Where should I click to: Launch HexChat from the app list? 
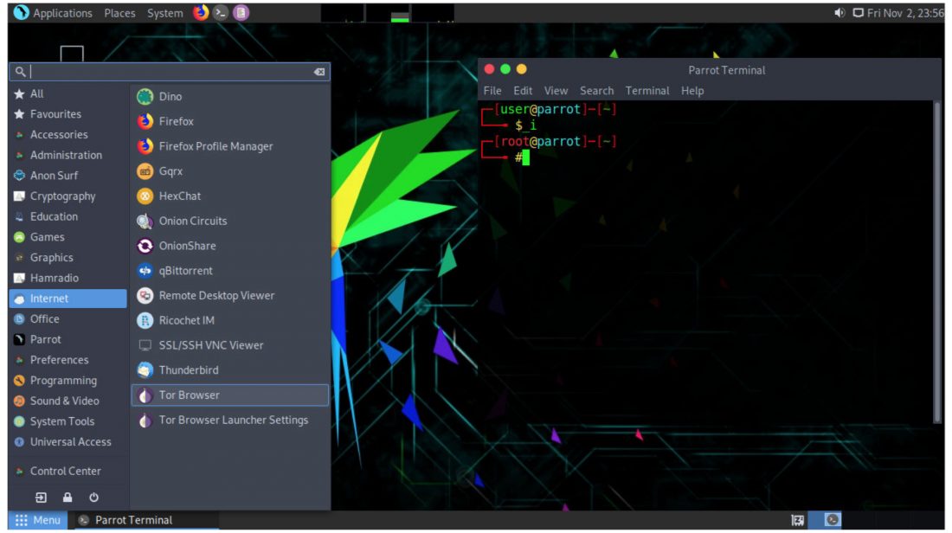[x=179, y=196]
